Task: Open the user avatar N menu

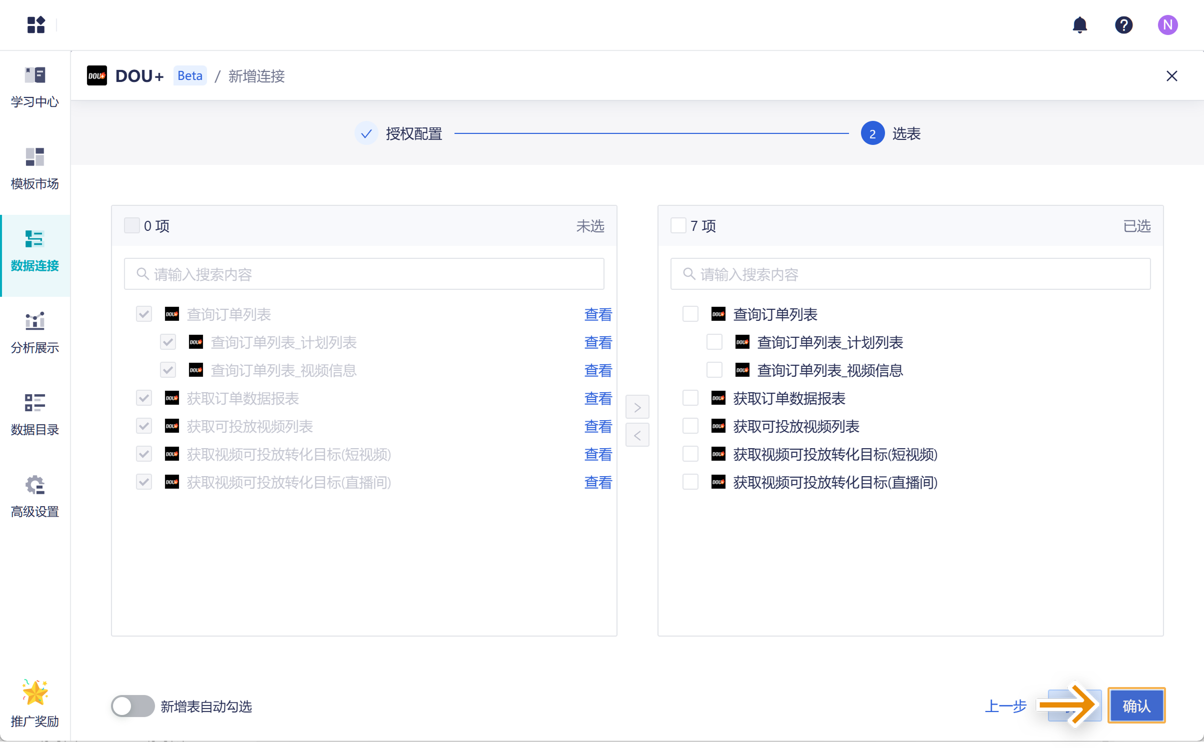Action: point(1167,25)
